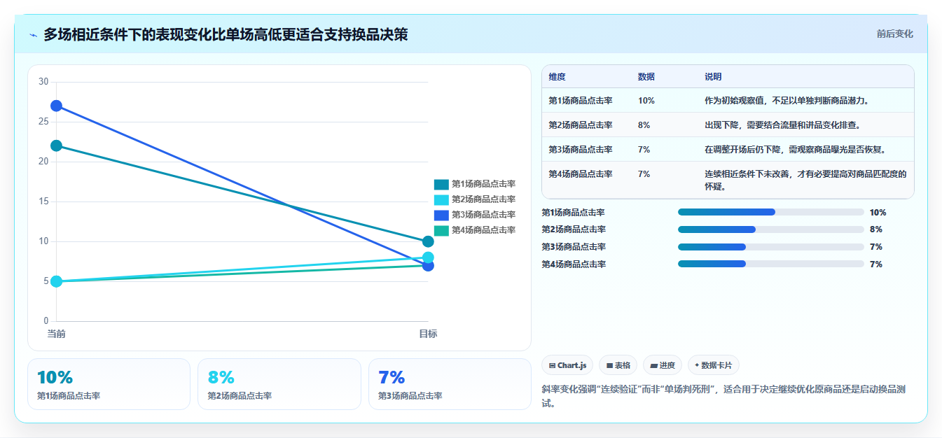Toggle the 第3场商品点击率 legend color box
The height and width of the screenshot is (438, 942).
441,215
